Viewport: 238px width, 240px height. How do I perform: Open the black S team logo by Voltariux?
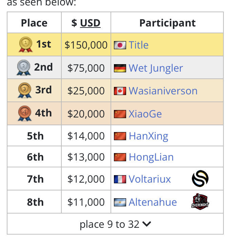tap(200, 179)
